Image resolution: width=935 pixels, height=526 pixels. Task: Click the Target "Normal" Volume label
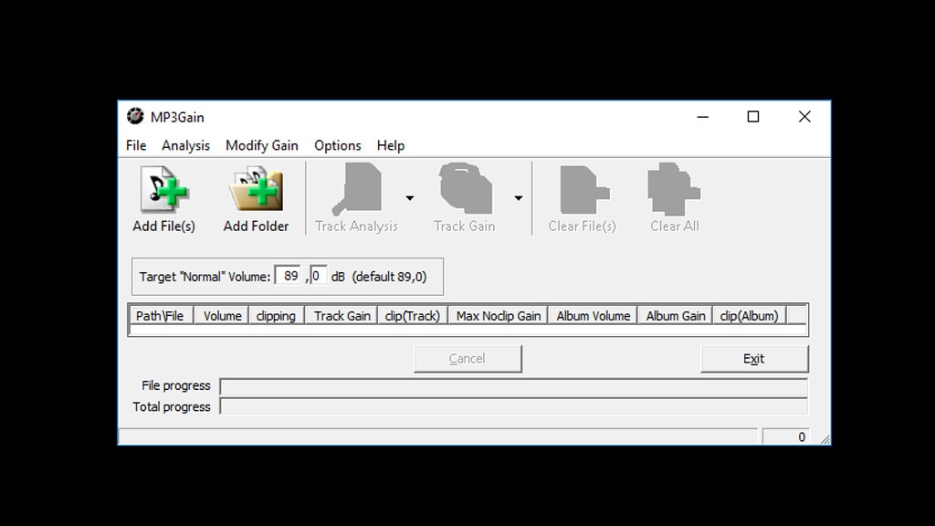coord(205,277)
